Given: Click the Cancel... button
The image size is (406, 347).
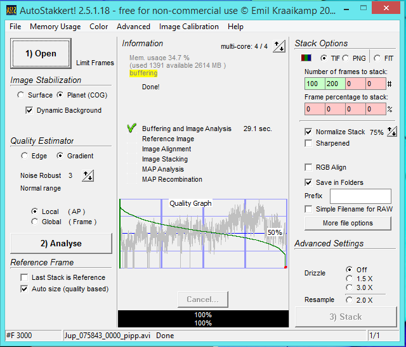Looking at the screenshot, I should (203, 300).
